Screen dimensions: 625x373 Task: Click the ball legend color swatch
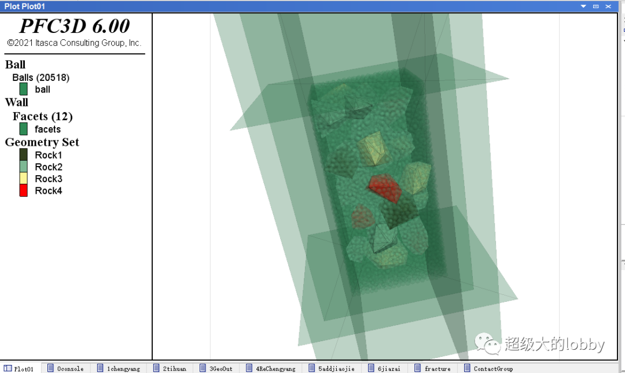[24, 89]
